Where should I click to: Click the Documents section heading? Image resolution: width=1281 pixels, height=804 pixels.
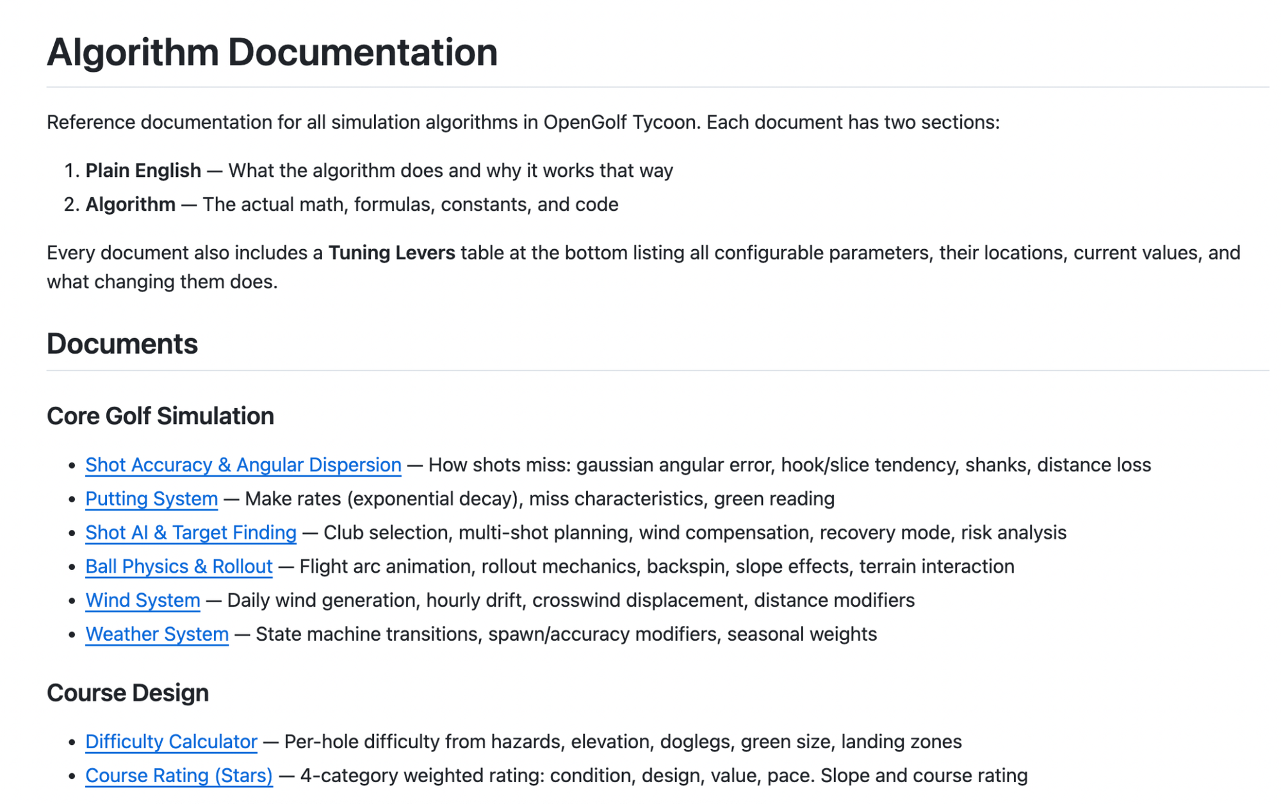pyautogui.click(x=122, y=344)
